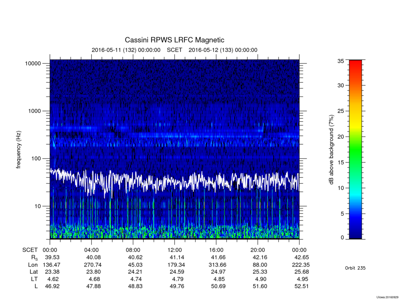Click the '04:00' SCET time label
Image resolution: width=399 pixels, height=299 pixels.
(91, 250)
